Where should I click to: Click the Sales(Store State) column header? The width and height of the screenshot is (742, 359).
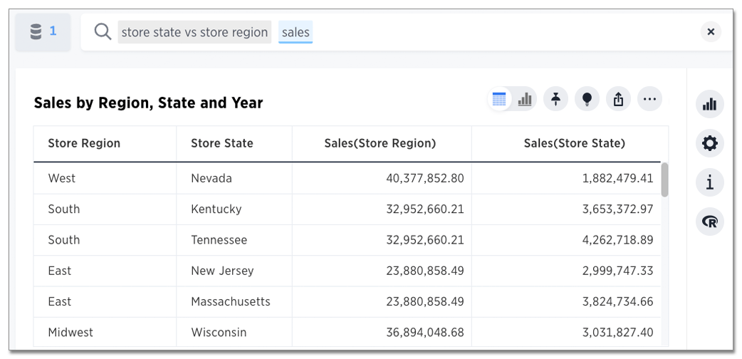(574, 143)
